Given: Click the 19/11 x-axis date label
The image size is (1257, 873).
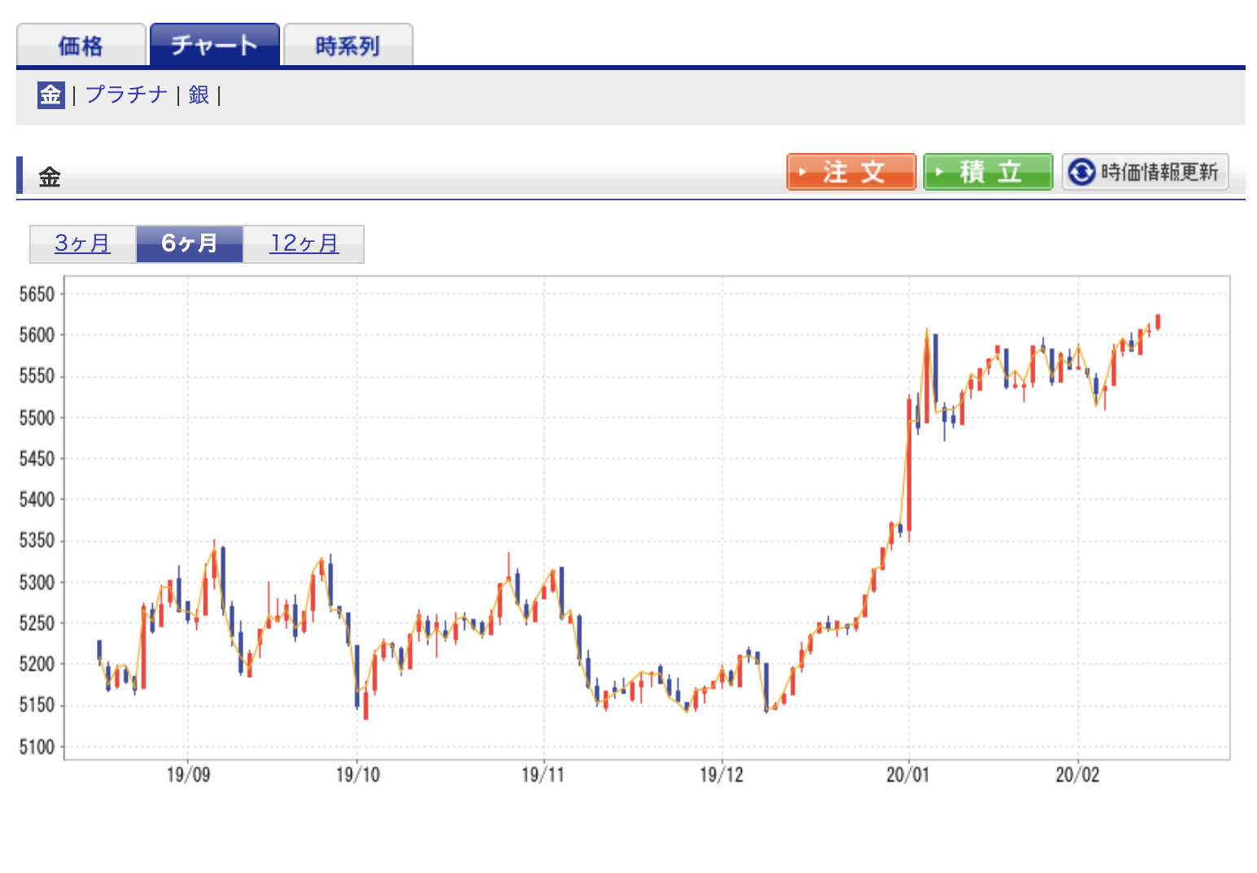Looking at the screenshot, I should click(x=543, y=774).
